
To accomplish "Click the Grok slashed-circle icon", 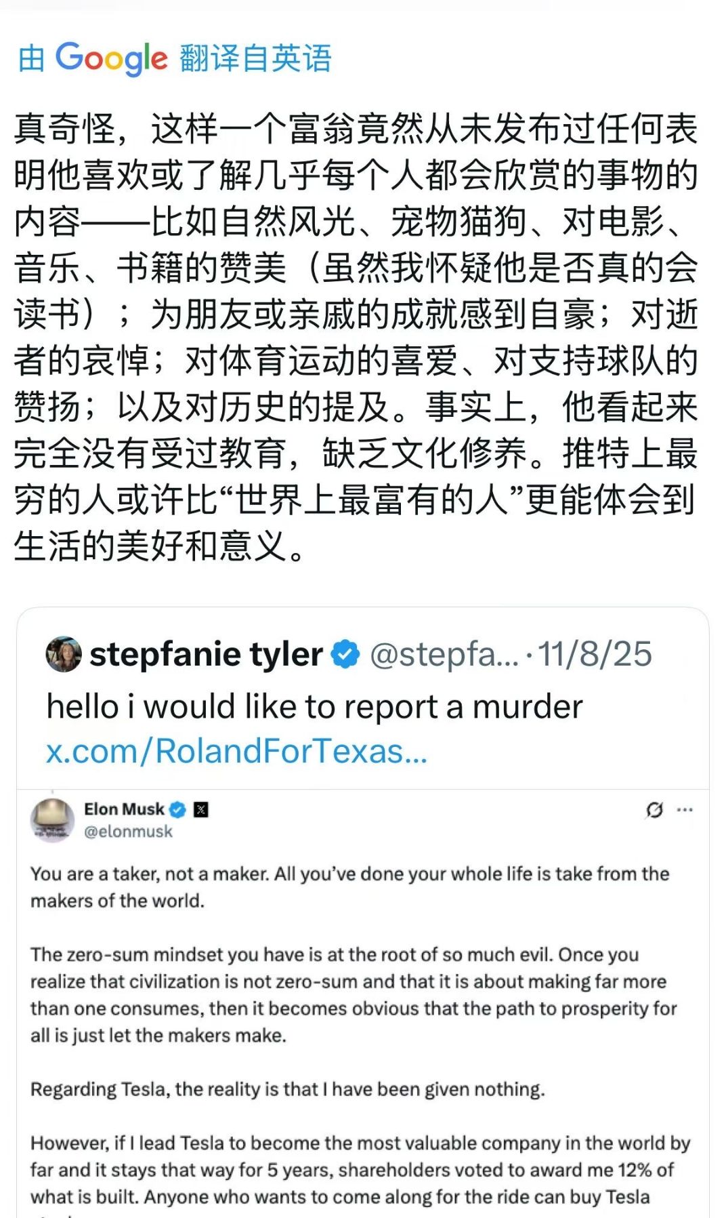I will coord(654,809).
